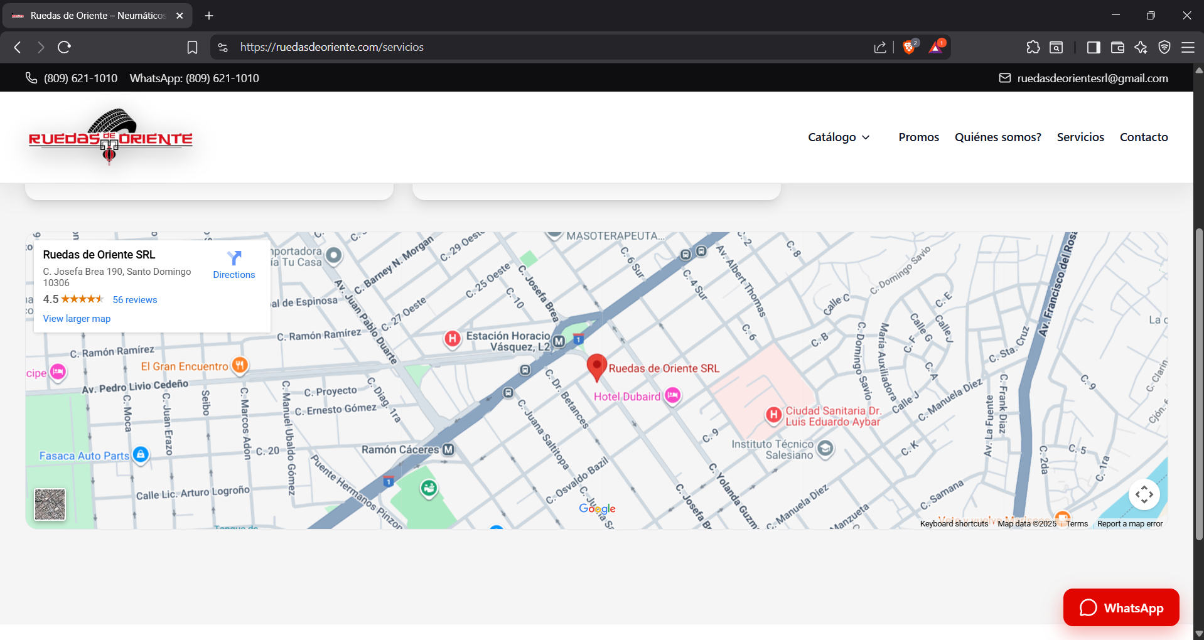The width and height of the screenshot is (1204, 640).
Task: Open the browser hamburger main menu
Action: 1188,47
